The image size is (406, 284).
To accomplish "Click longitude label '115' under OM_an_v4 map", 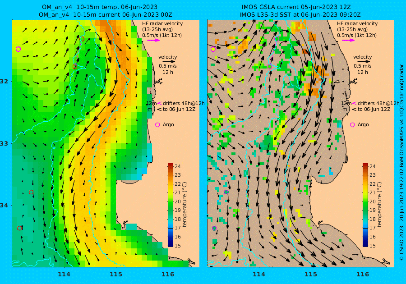I will [116, 275].
